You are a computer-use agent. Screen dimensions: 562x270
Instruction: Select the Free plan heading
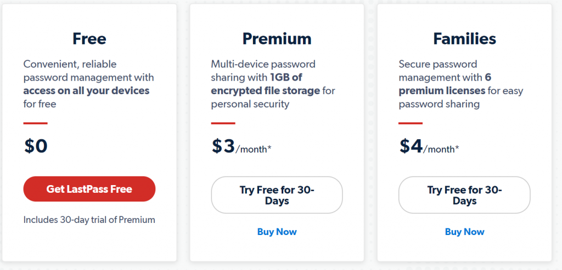(89, 39)
